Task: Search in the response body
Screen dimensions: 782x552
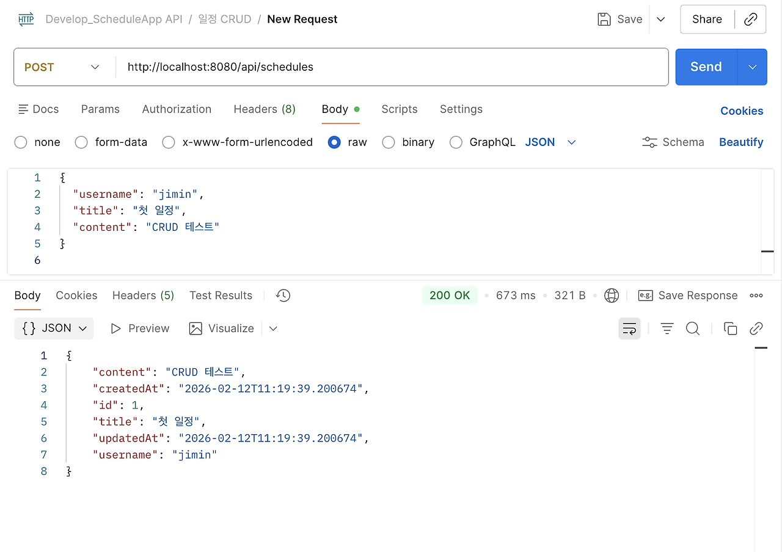Action: [692, 329]
